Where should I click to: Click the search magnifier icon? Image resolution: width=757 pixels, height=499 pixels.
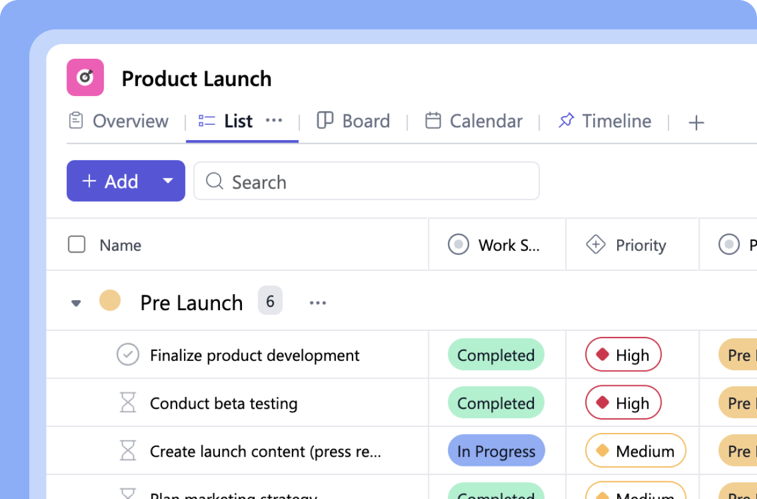tap(214, 182)
